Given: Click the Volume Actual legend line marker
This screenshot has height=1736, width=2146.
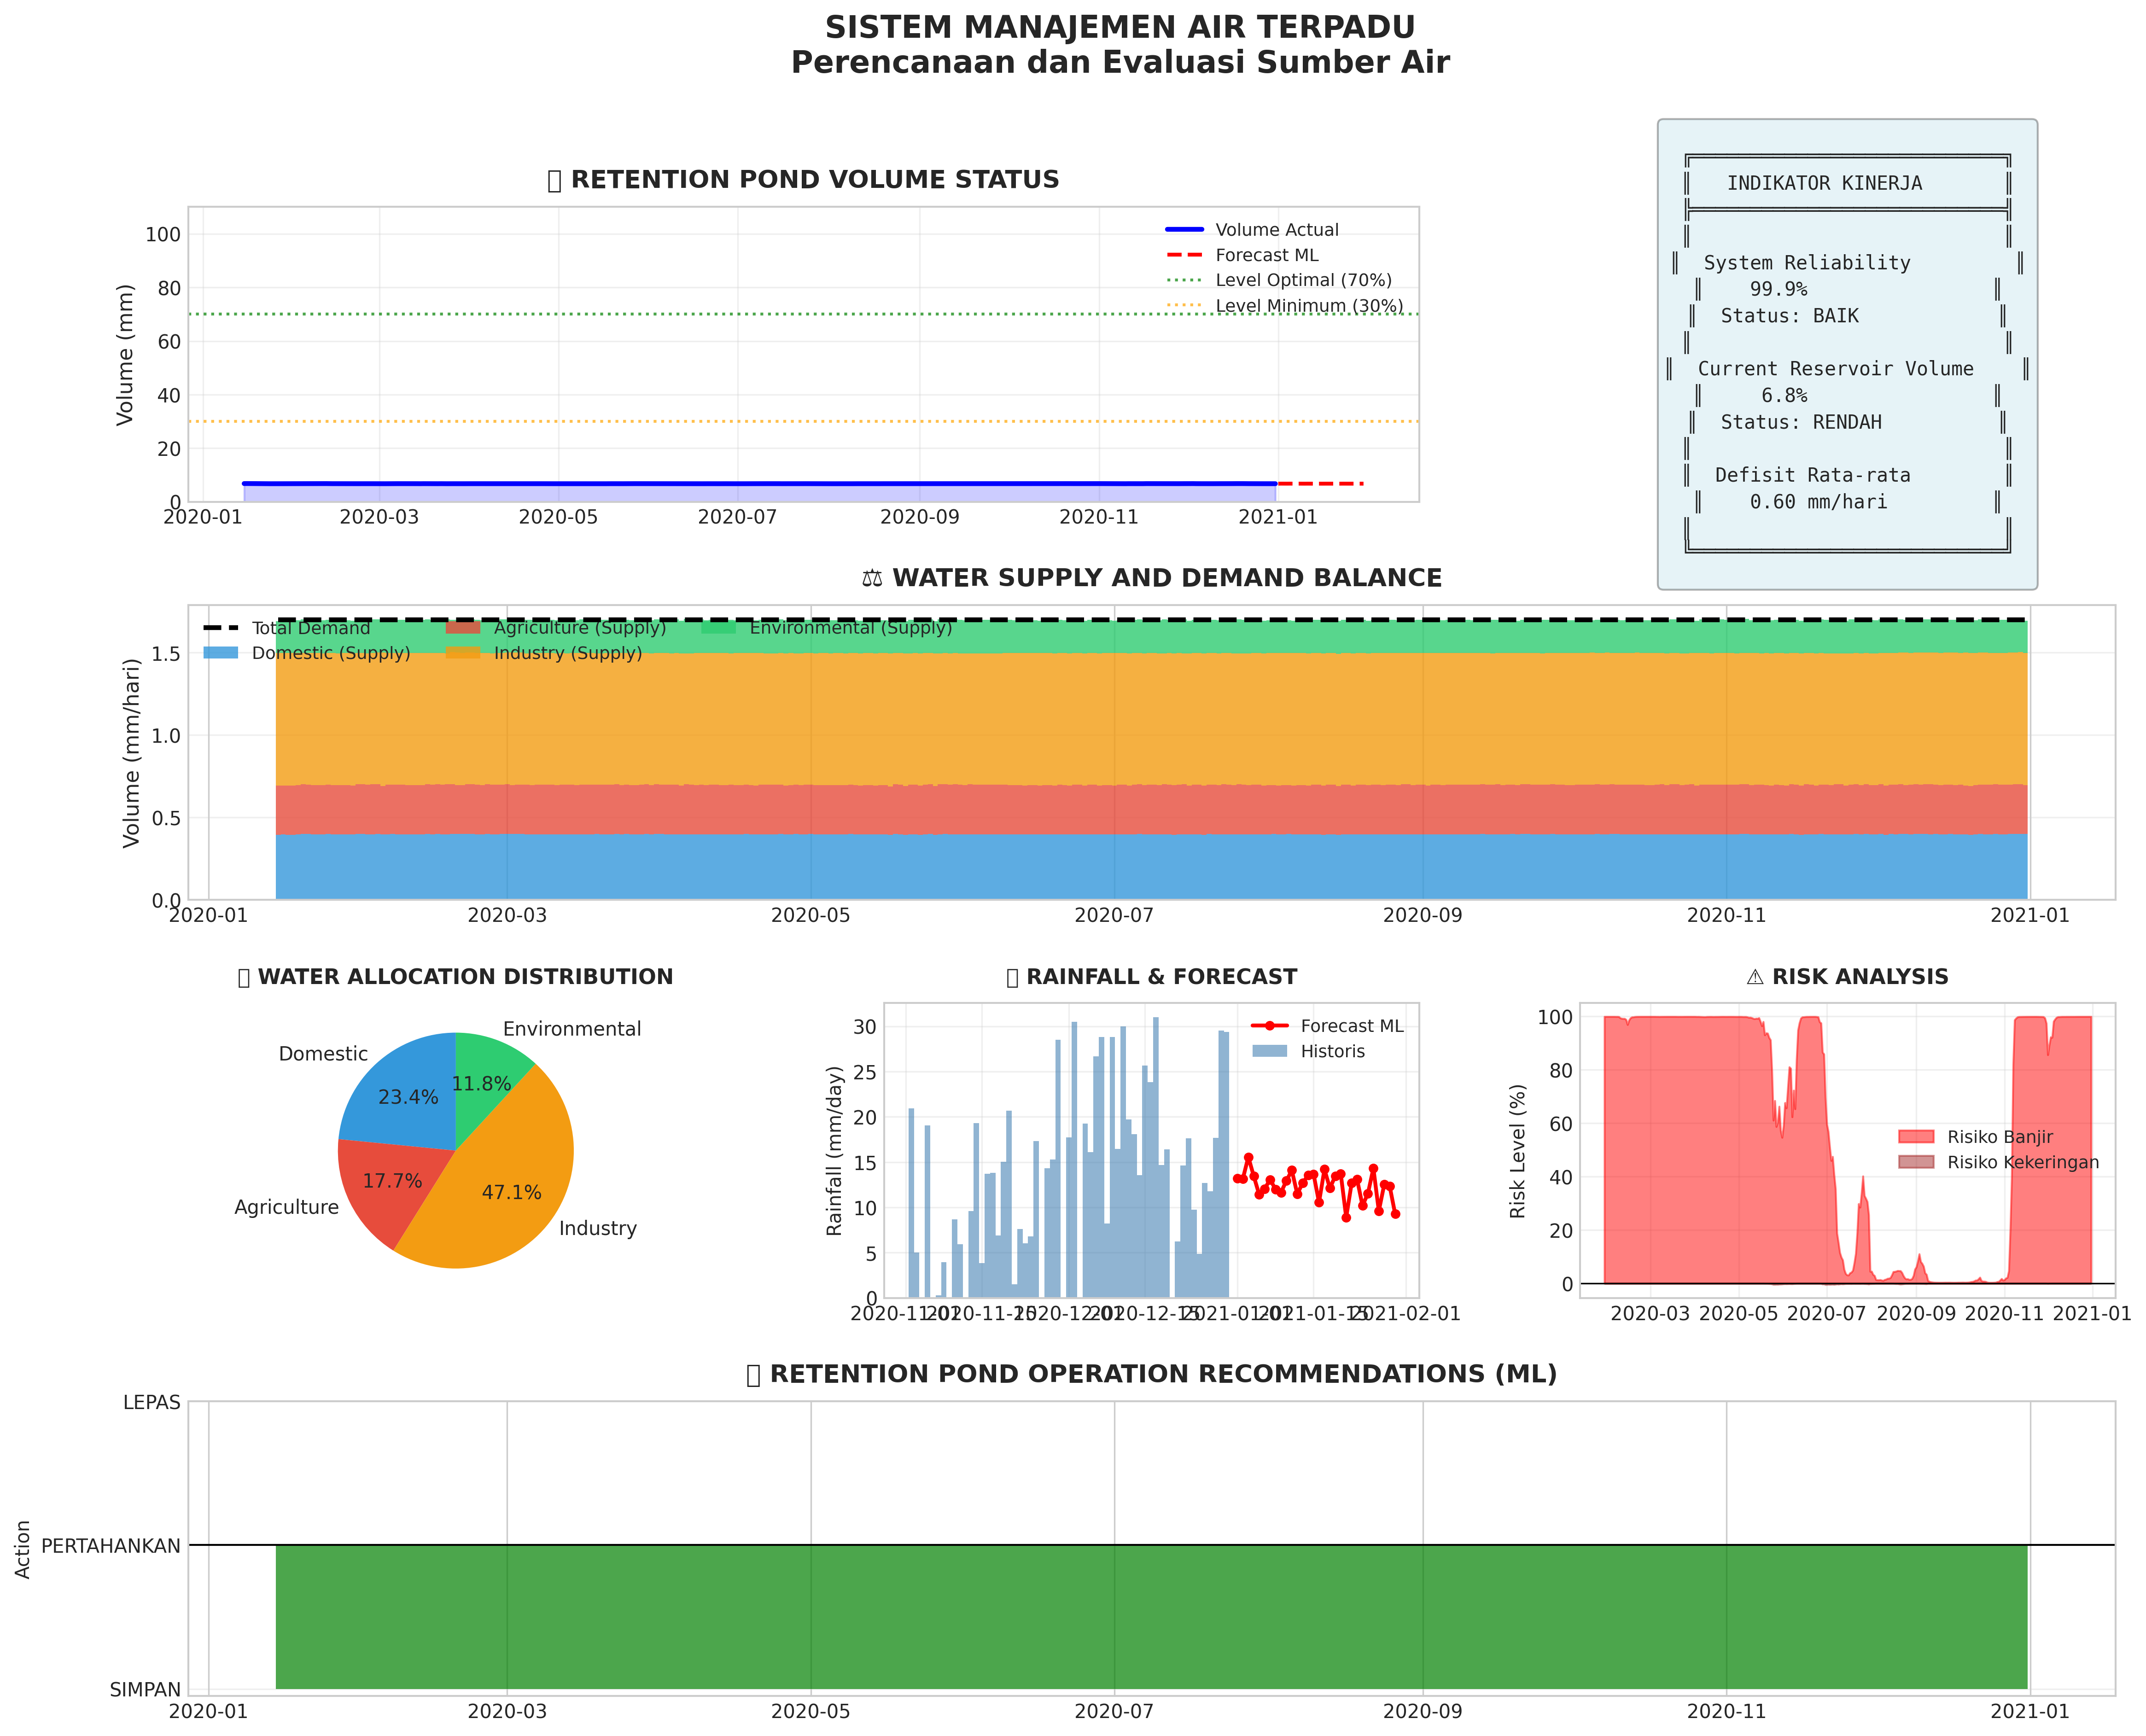Looking at the screenshot, I should click(1184, 230).
